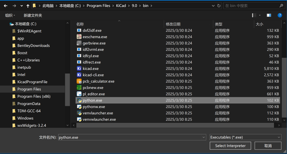The width and height of the screenshot is (287, 154).
Task: Click the Local Disk (C:) drive icon
Action: point(12,24)
